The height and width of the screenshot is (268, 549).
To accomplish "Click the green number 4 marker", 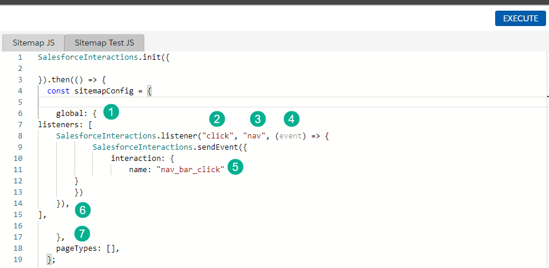I will [x=290, y=120].
